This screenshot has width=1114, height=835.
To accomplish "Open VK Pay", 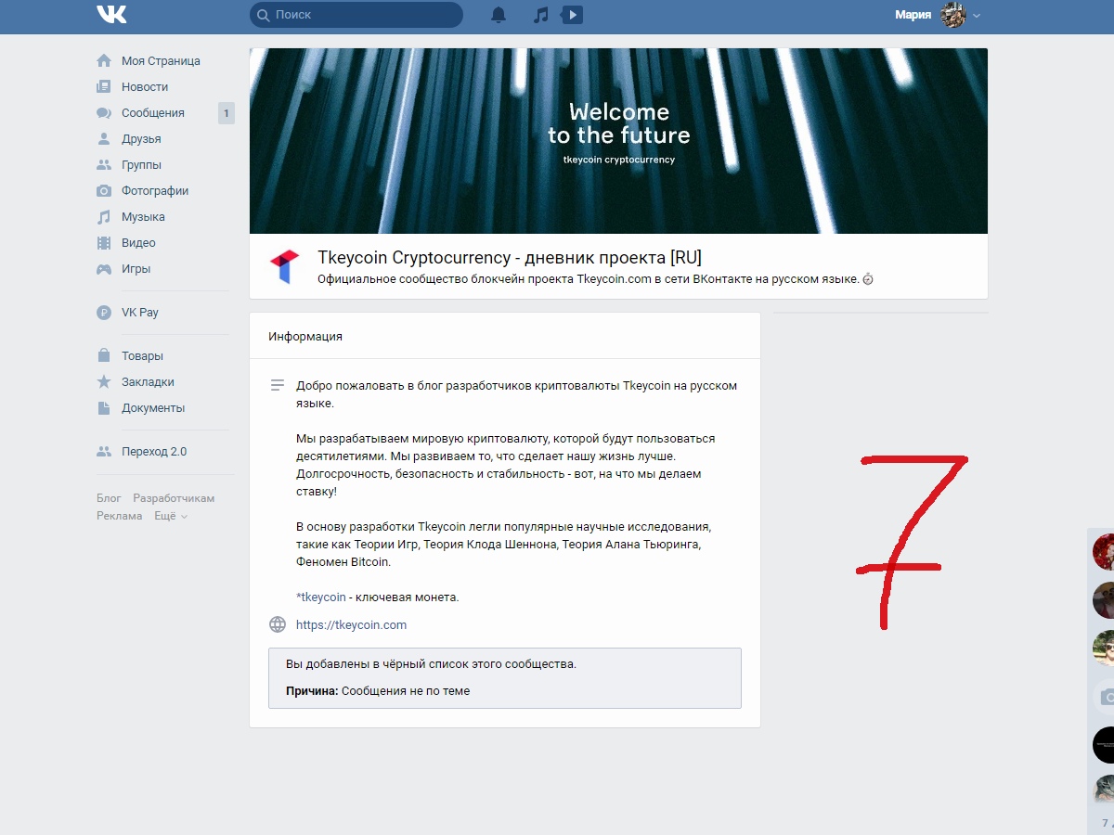I will pos(140,313).
